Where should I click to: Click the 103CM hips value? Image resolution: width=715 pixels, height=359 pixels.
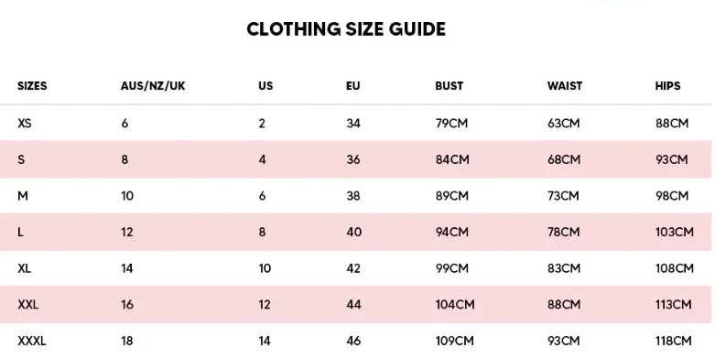(x=675, y=233)
